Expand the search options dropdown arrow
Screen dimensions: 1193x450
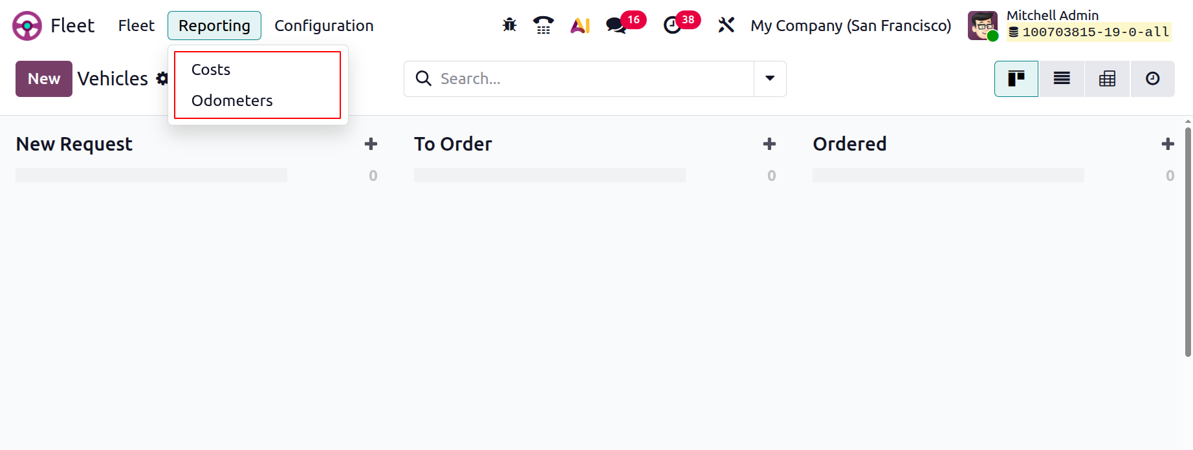point(770,79)
